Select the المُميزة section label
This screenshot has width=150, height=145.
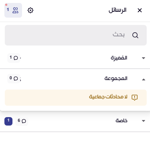tap(119, 58)
